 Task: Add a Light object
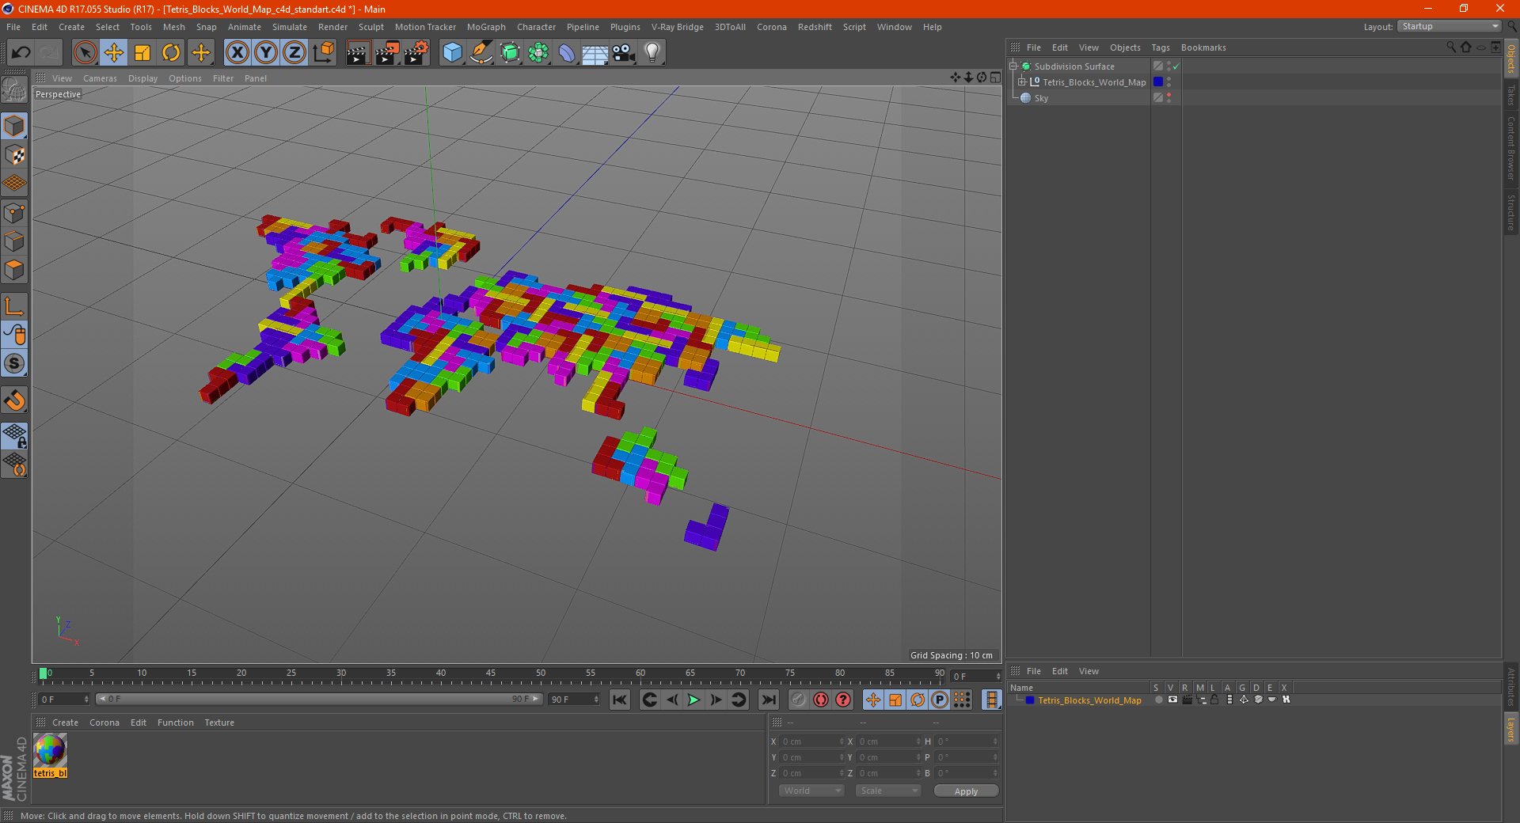[652, 53]
